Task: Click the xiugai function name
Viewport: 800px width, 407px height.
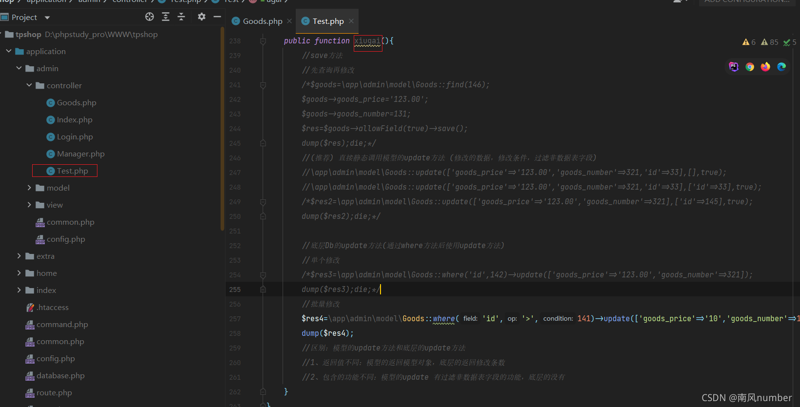Action: pyautogui.click(x=367, y=41)
